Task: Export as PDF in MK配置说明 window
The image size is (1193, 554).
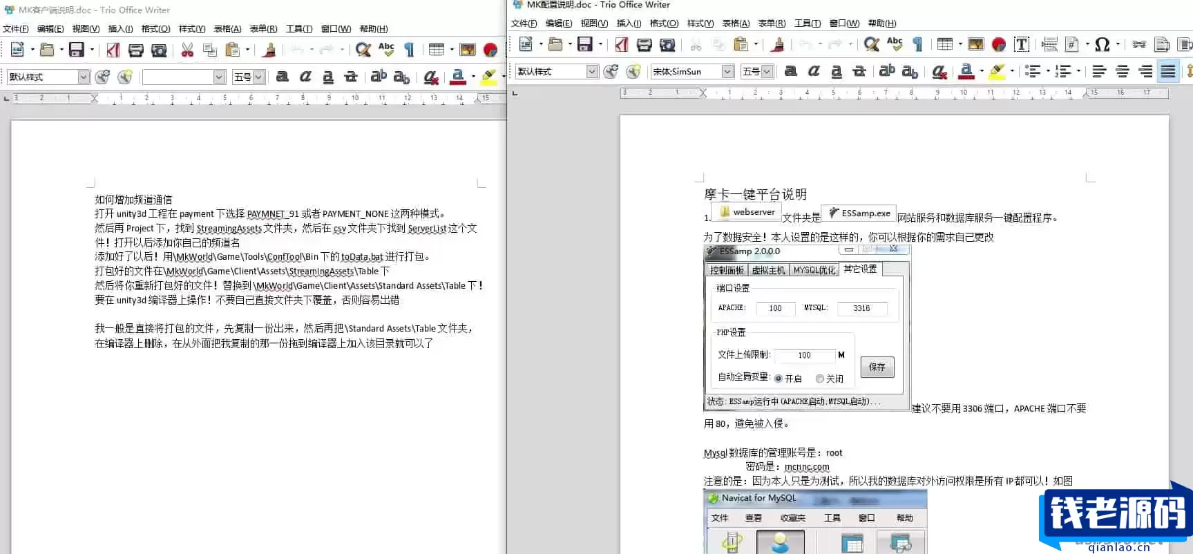Action: 622,44
